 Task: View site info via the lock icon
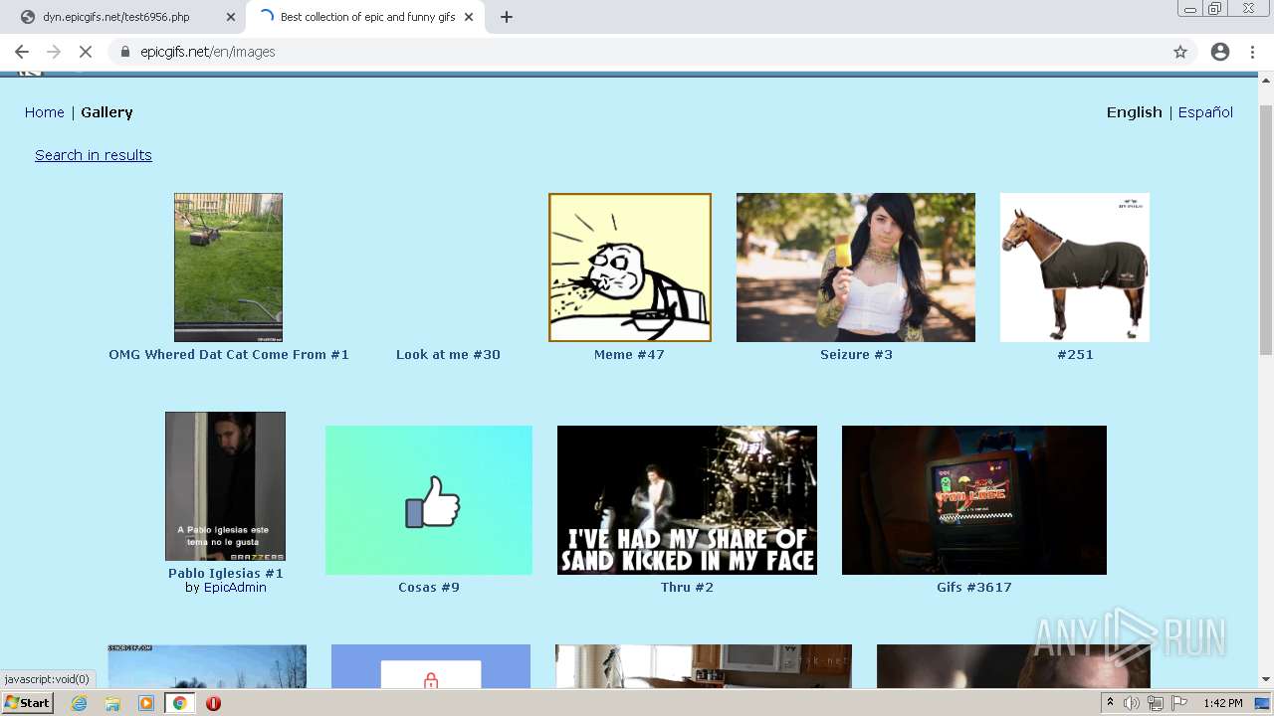[125, 52]
